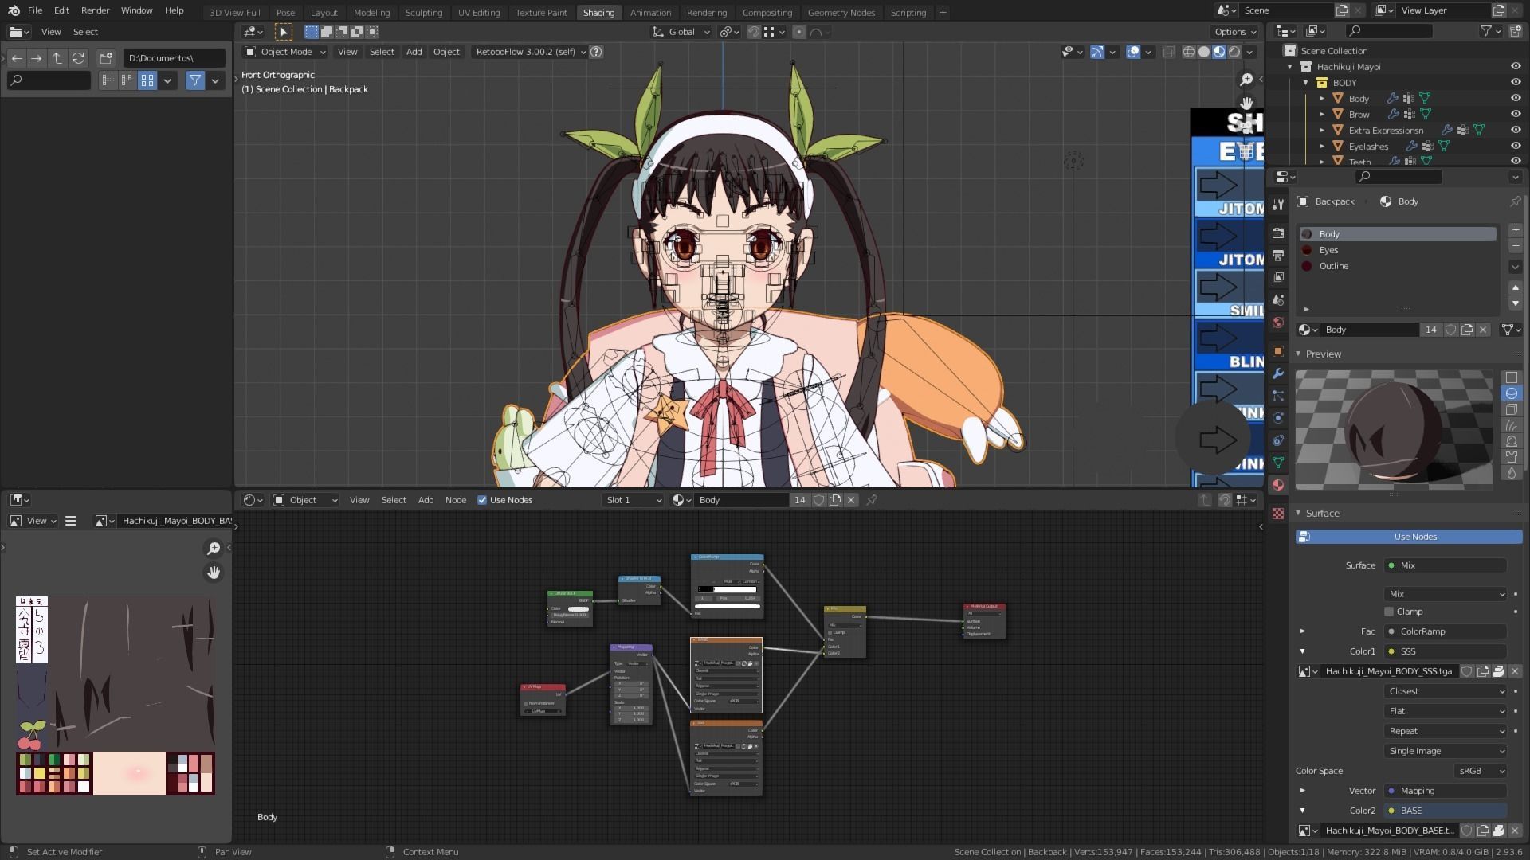This screenshot has width=1530, height=860.
Task: Refresh the file browser list
Action: [x=77, y=58]
